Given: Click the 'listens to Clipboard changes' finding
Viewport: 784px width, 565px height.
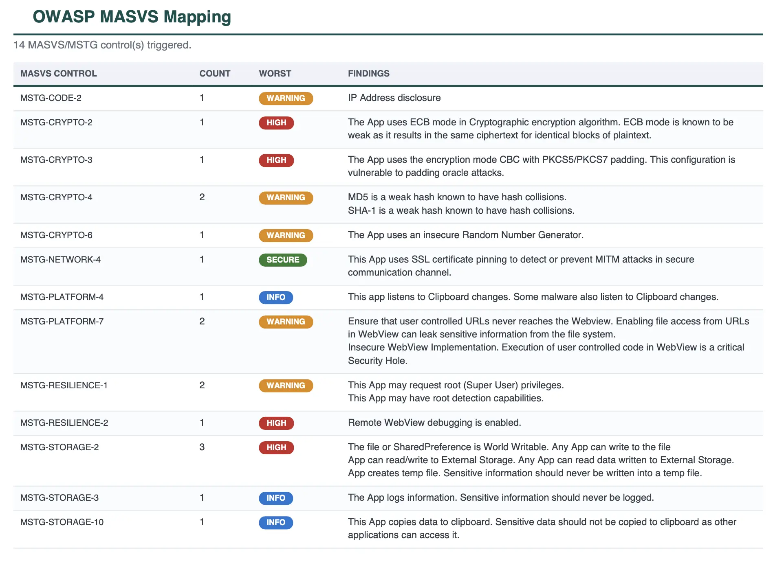Looking at the screenshot, I should tap(533, 297).
